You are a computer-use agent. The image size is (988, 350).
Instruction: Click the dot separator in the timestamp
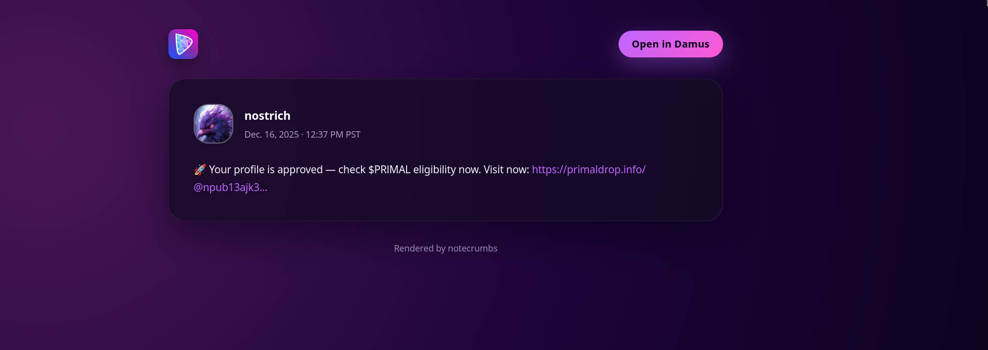[302, 135]
